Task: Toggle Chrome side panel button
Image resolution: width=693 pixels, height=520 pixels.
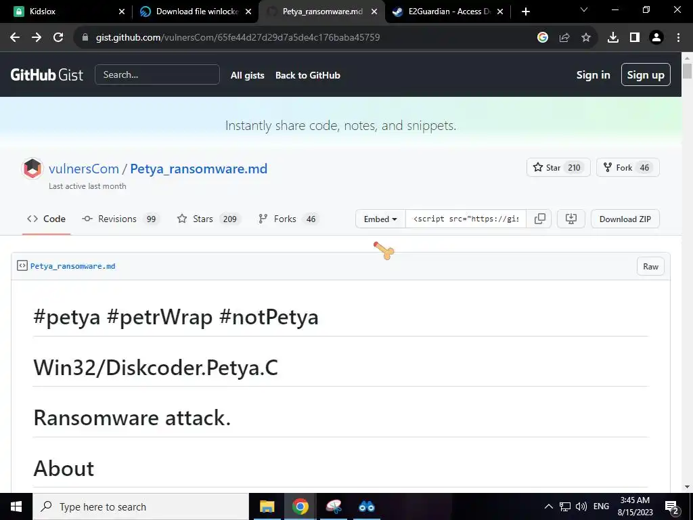Action: click(634, 37)
